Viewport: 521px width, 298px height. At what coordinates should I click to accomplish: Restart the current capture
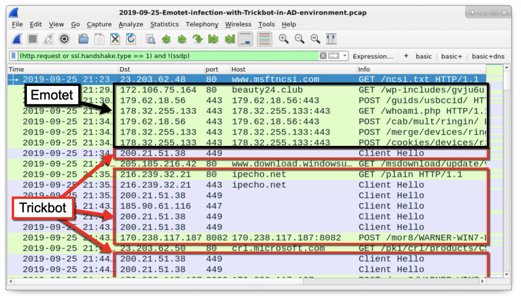click(x=48, y=39)
